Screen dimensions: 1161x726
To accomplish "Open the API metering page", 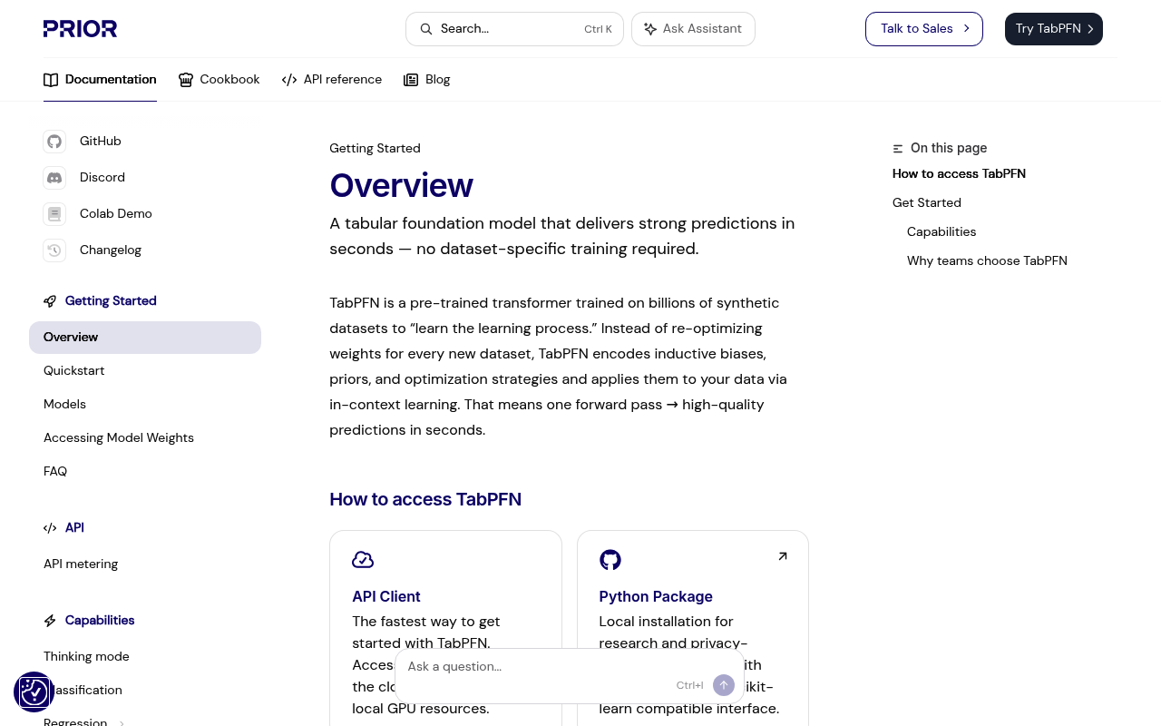I will [x=81, y=564].
